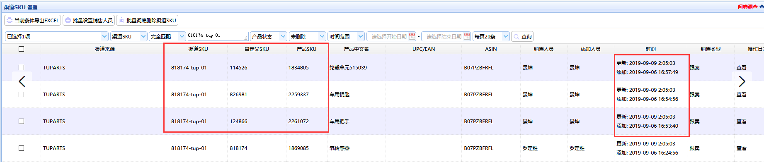Screen dimensions: 764x162
Task: Go to previous with left arrow
Action: (22, 81)
